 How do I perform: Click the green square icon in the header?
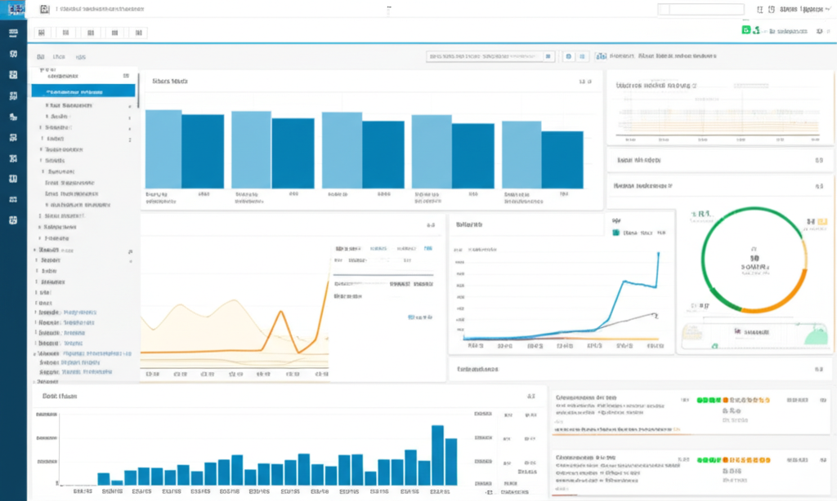pyautogui.click(x=745, y=30)
